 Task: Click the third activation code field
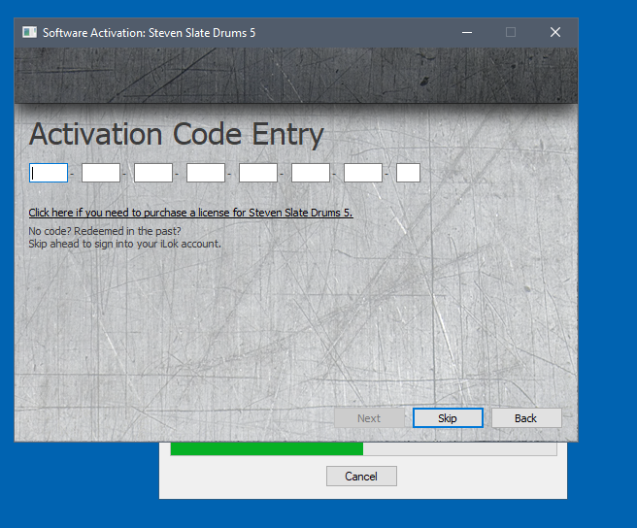153,173
